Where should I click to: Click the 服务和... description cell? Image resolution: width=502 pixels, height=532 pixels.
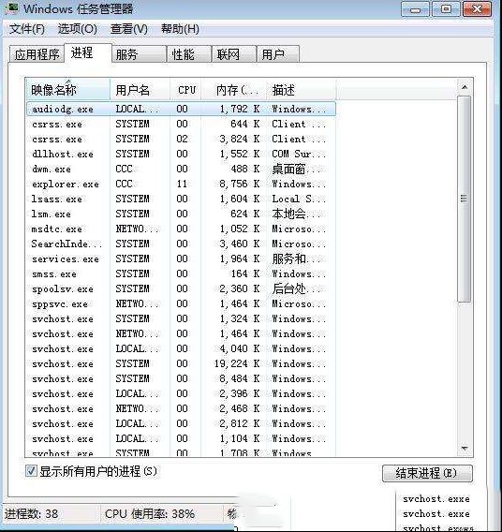tap(296, 259)
